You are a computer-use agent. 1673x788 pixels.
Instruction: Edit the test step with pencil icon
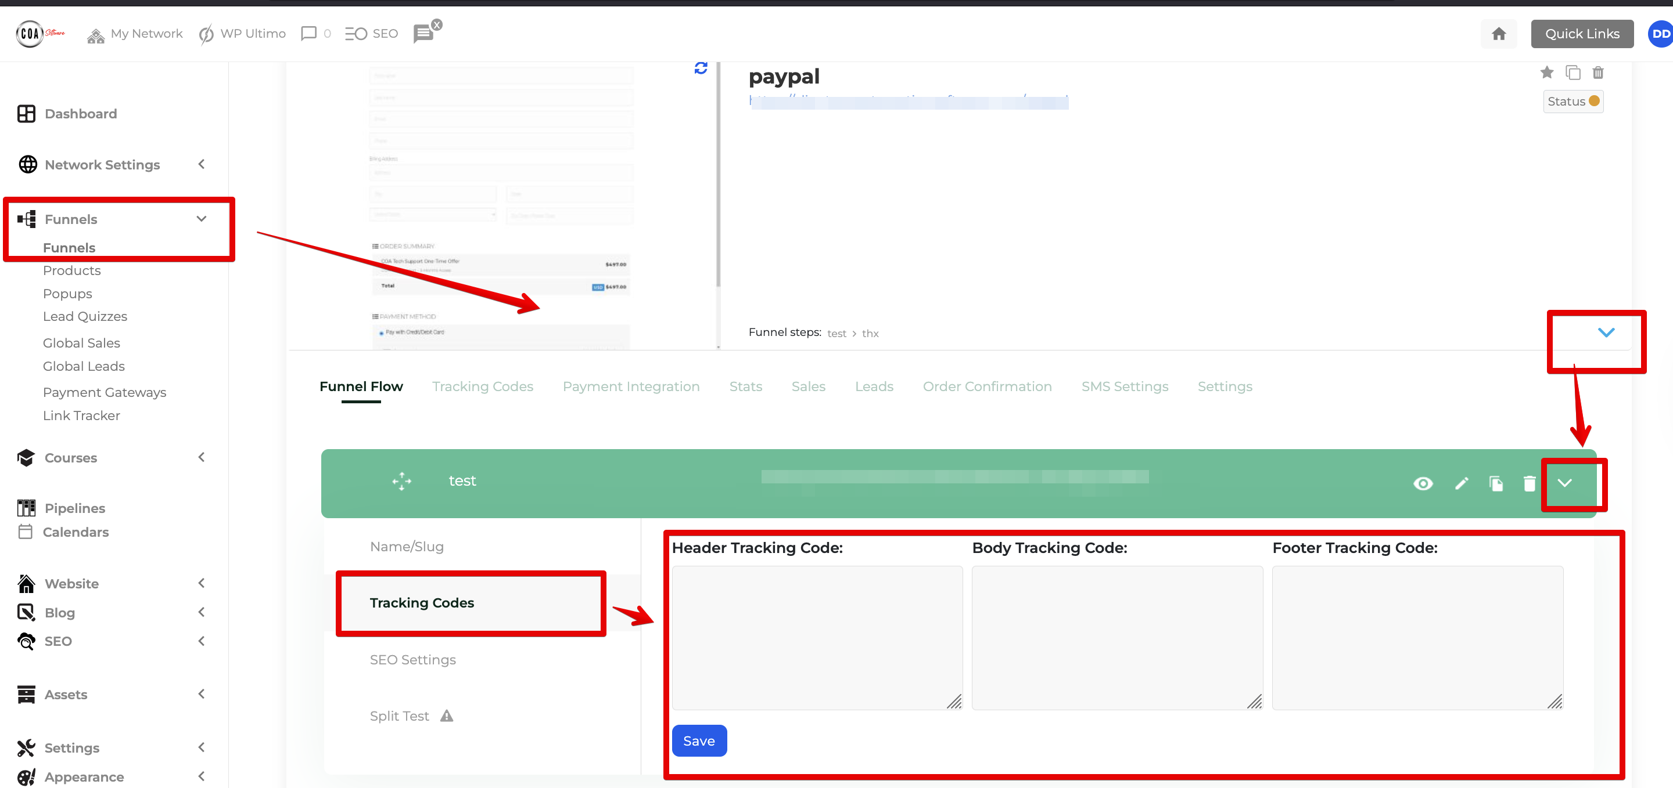click(x=1462, y=483)
